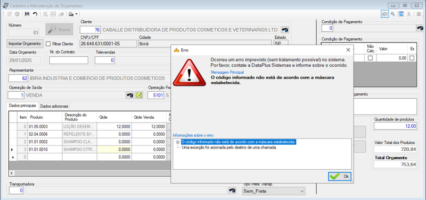This screenshot has height=200, width=426.
Task: Click the Condição de Pagamento code field
Action: tap(327, 28)
